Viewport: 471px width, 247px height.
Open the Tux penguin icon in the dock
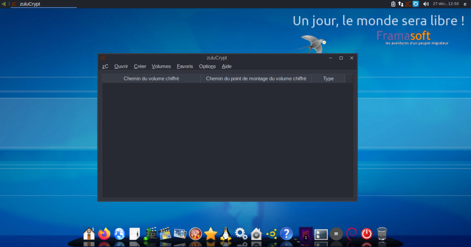(226, 233)
